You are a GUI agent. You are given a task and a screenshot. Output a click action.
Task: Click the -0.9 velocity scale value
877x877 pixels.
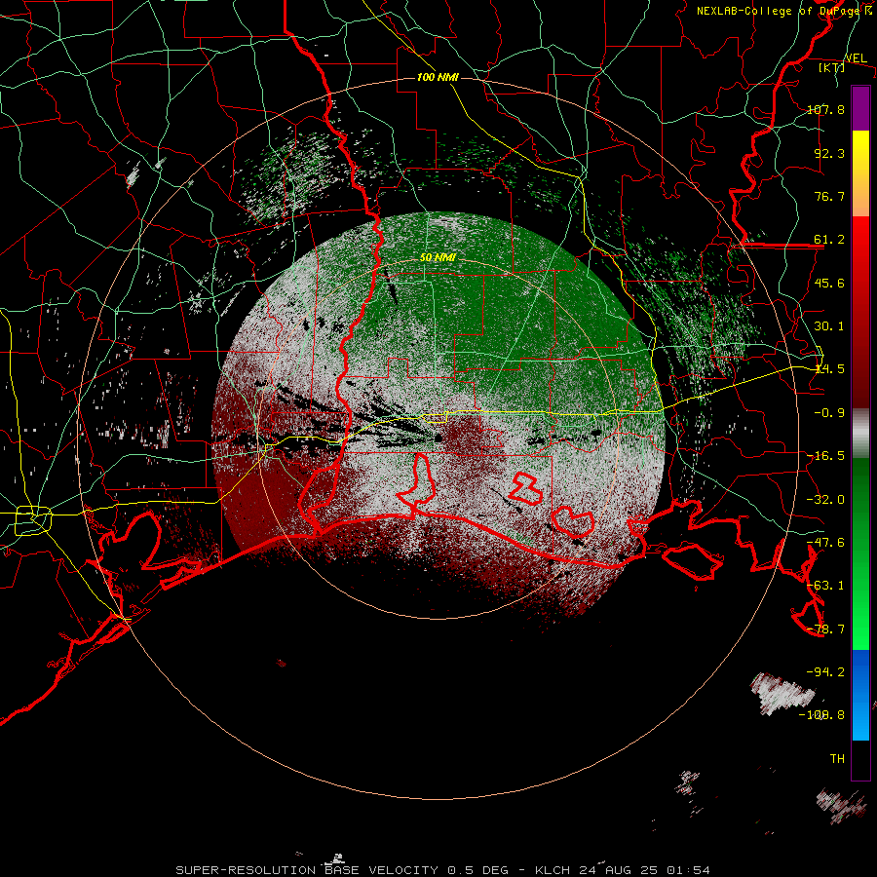coord(829,413)
